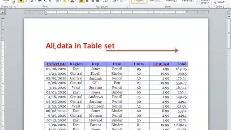Click the Shading paint bucket icon
The width and height of the screenshot is (231, 130).
coord(114,1)
